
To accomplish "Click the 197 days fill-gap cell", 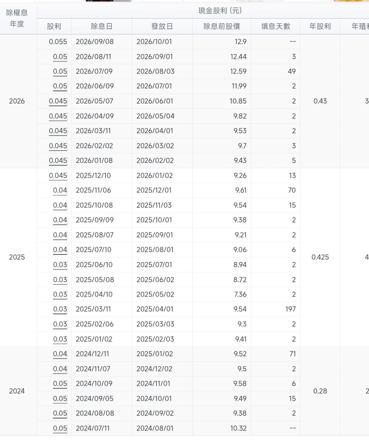I will (x=290, y=309).
